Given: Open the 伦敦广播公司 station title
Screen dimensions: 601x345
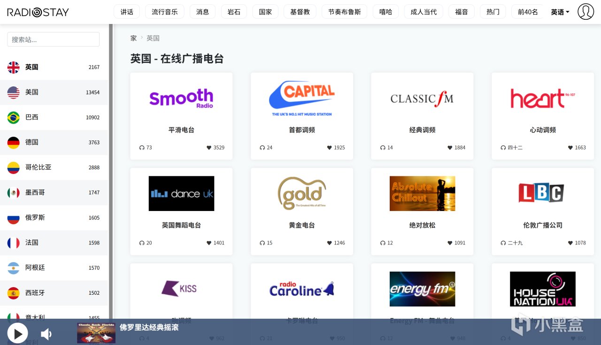Looking at the screenshot, I should (x=543, y=225).
